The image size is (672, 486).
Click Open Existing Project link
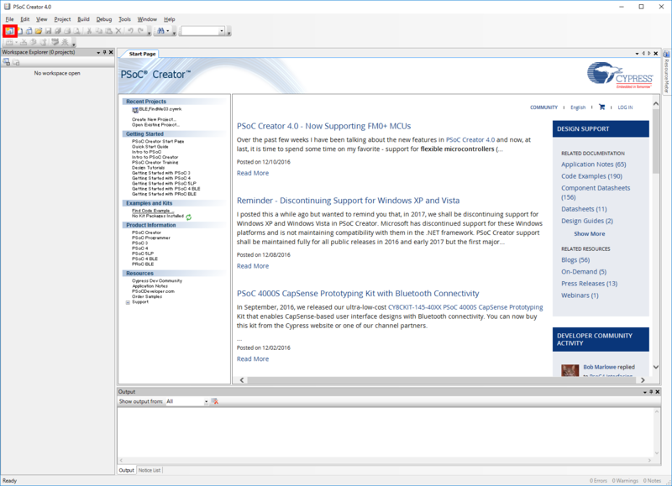tap(155, 124)
